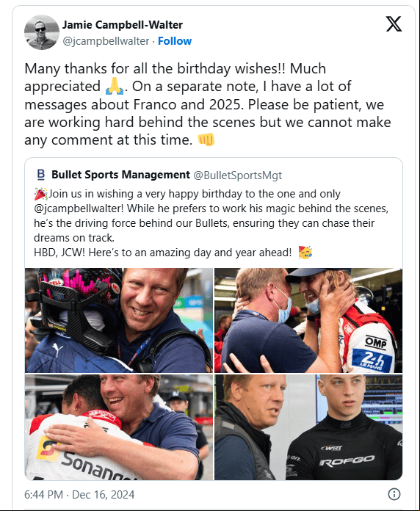Click the quoted tweet birthday text
The image size is (420, 511).
point(211,223)
